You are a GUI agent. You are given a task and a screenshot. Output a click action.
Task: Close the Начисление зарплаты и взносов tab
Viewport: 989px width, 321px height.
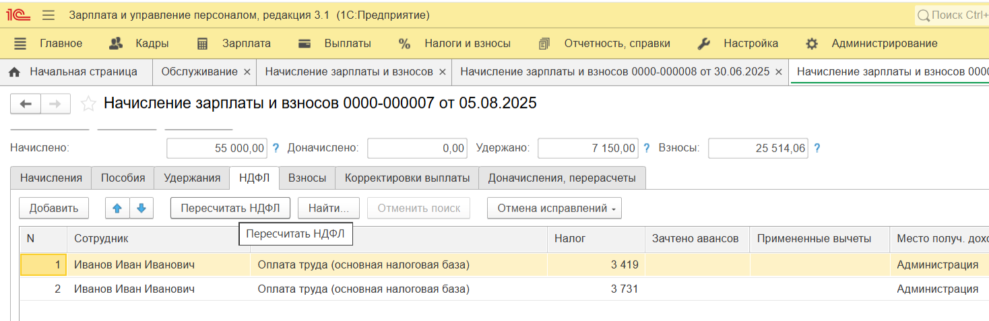[442, 71]
